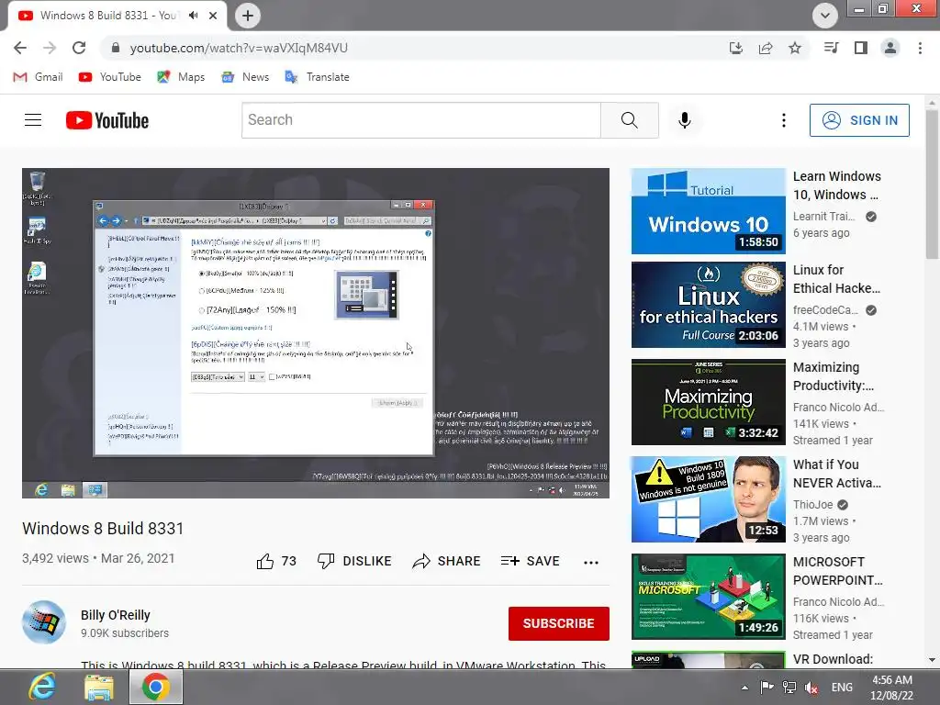Screen dimensions: 940x705
Task: Click the muted volume tray icon
Action: 811,688
